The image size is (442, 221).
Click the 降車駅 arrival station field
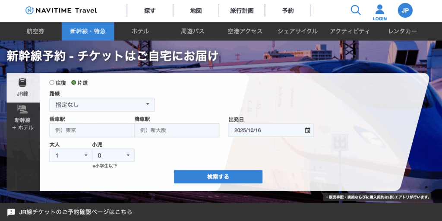pos(177,130)
